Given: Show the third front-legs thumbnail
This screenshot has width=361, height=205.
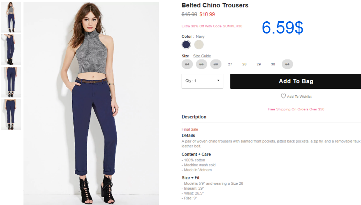Looking at the screenshot, I should (x=11, y=82).
